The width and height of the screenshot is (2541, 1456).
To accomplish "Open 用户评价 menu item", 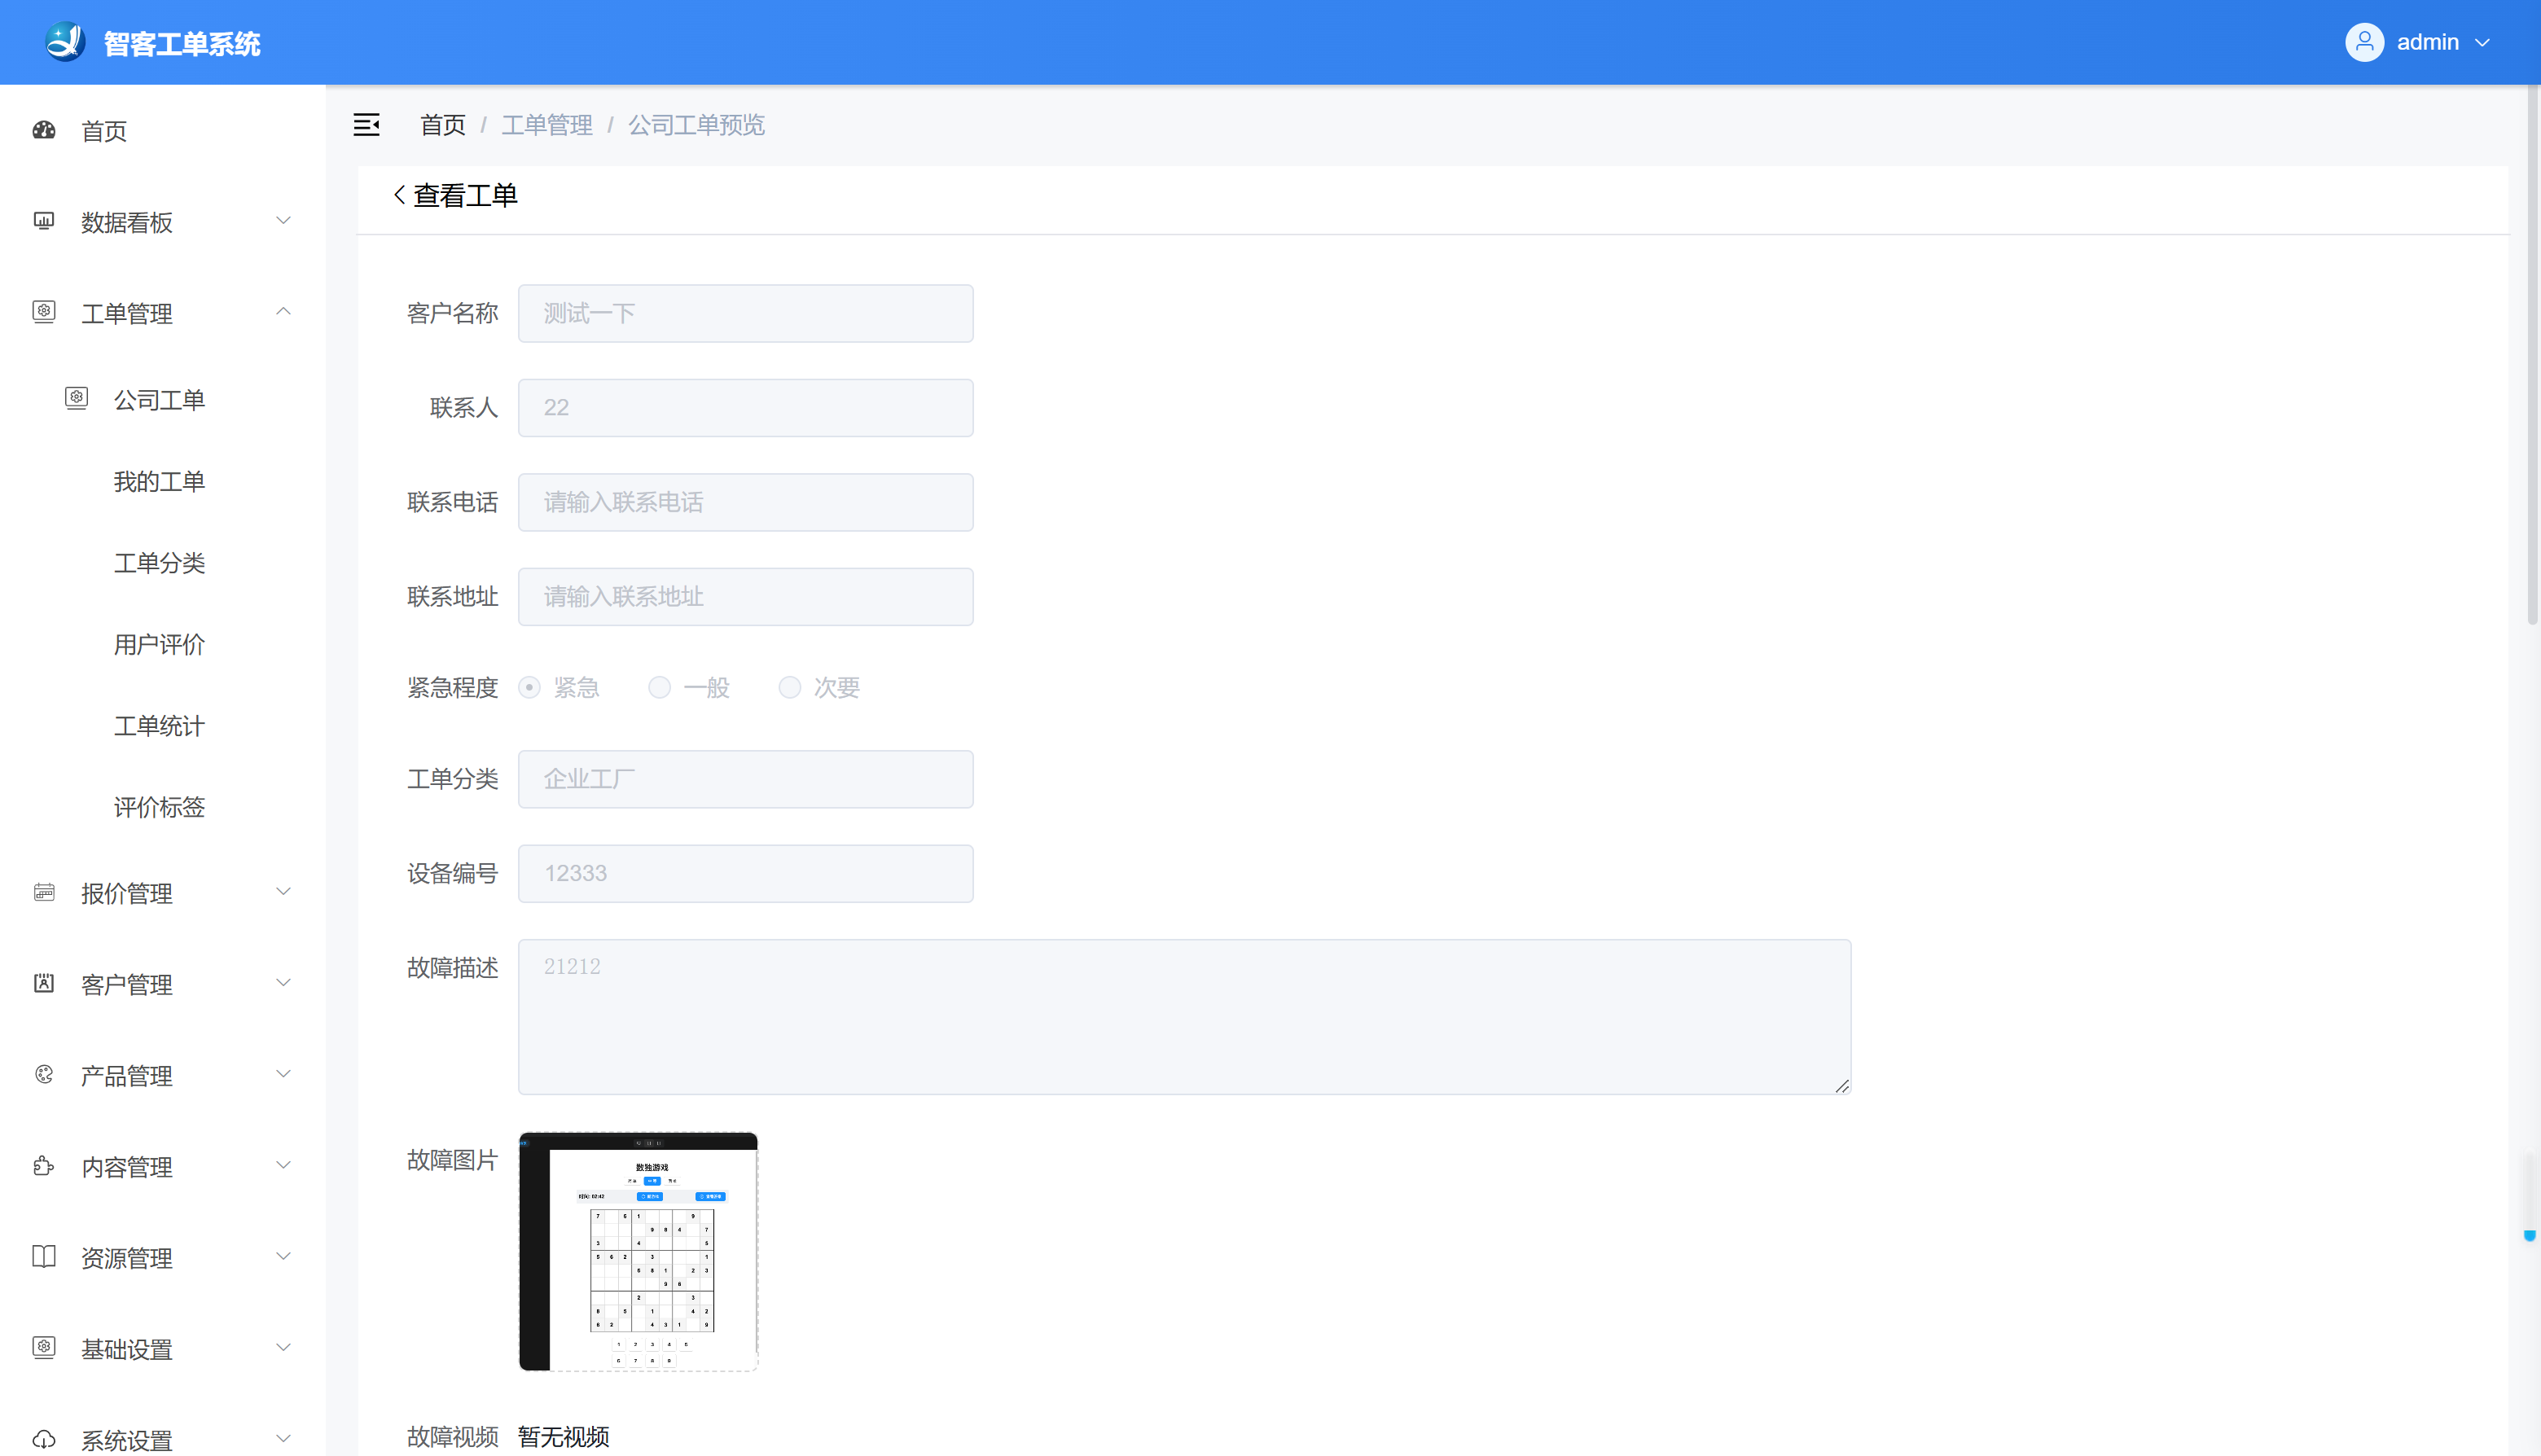I will point(159,645).
